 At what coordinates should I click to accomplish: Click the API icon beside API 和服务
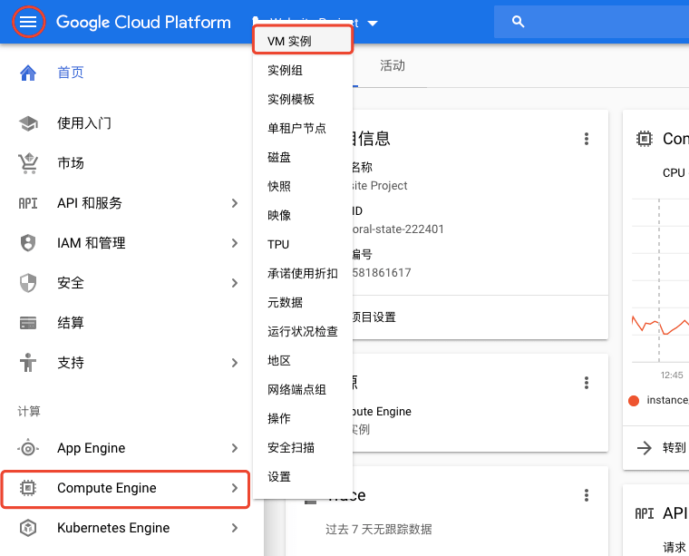click(x=28, y=203)
